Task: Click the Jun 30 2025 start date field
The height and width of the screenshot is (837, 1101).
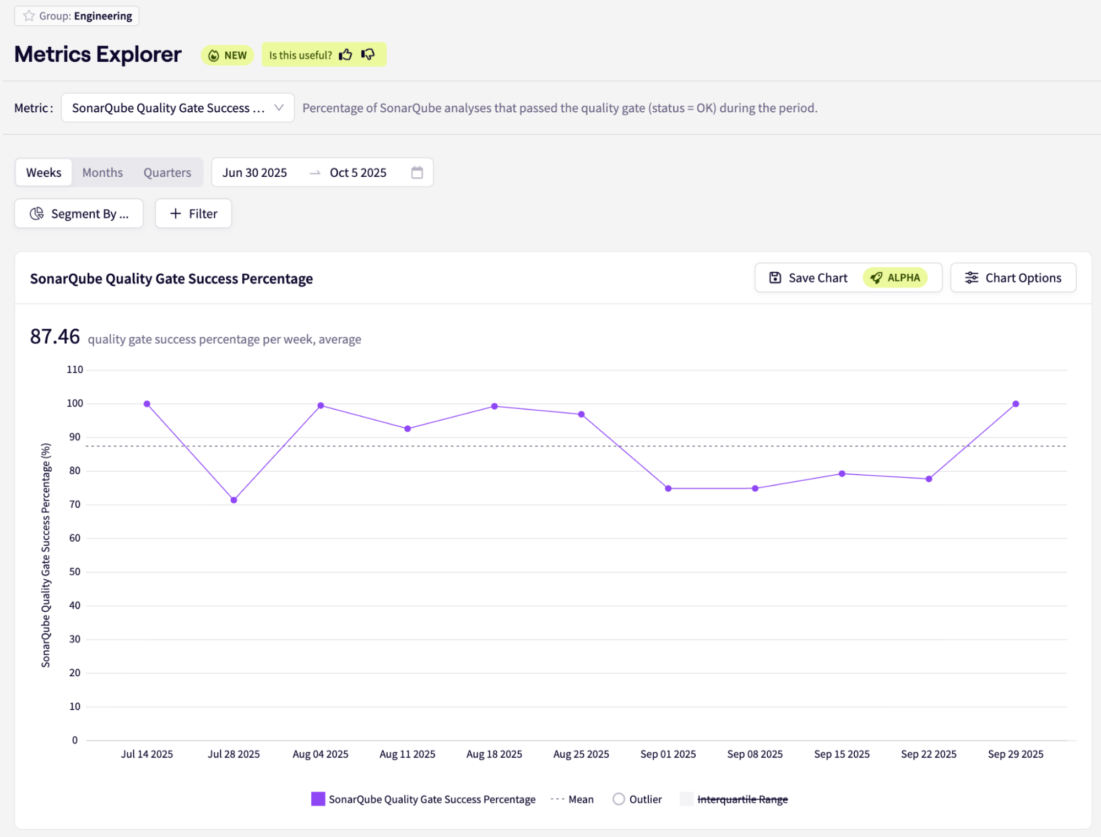Action: (254, 172)
